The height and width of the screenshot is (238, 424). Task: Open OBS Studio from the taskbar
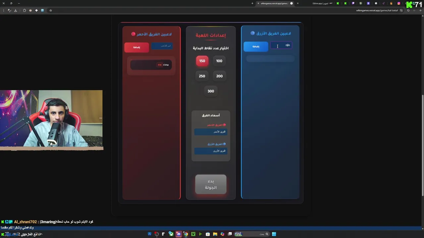point(157,234)
